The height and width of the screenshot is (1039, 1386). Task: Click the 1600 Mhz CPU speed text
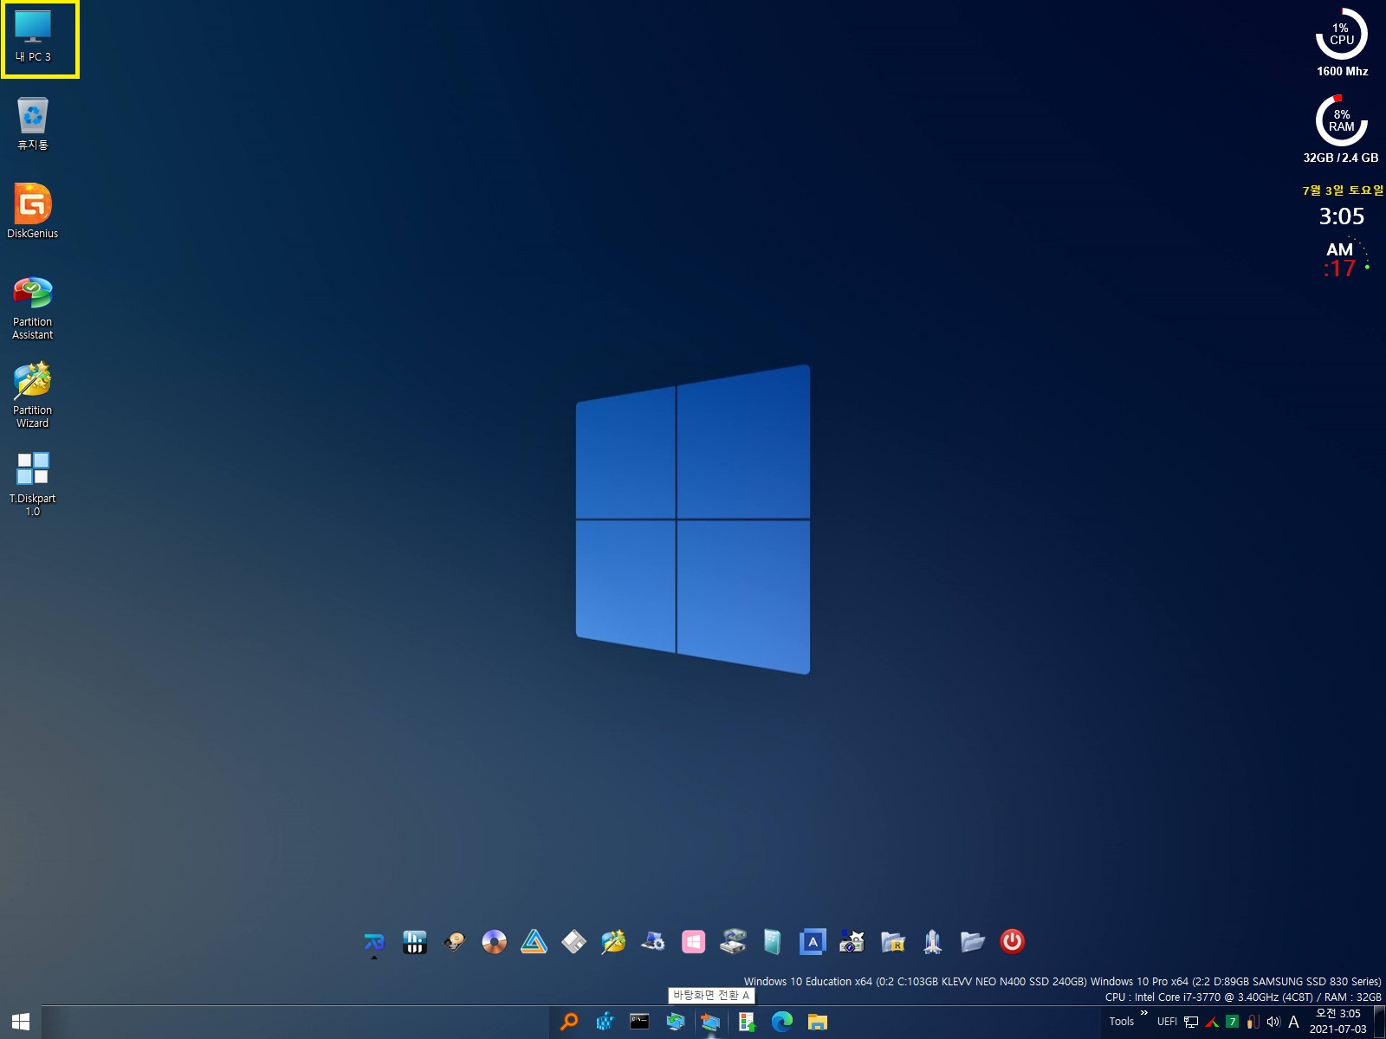tap(1343, 71)
